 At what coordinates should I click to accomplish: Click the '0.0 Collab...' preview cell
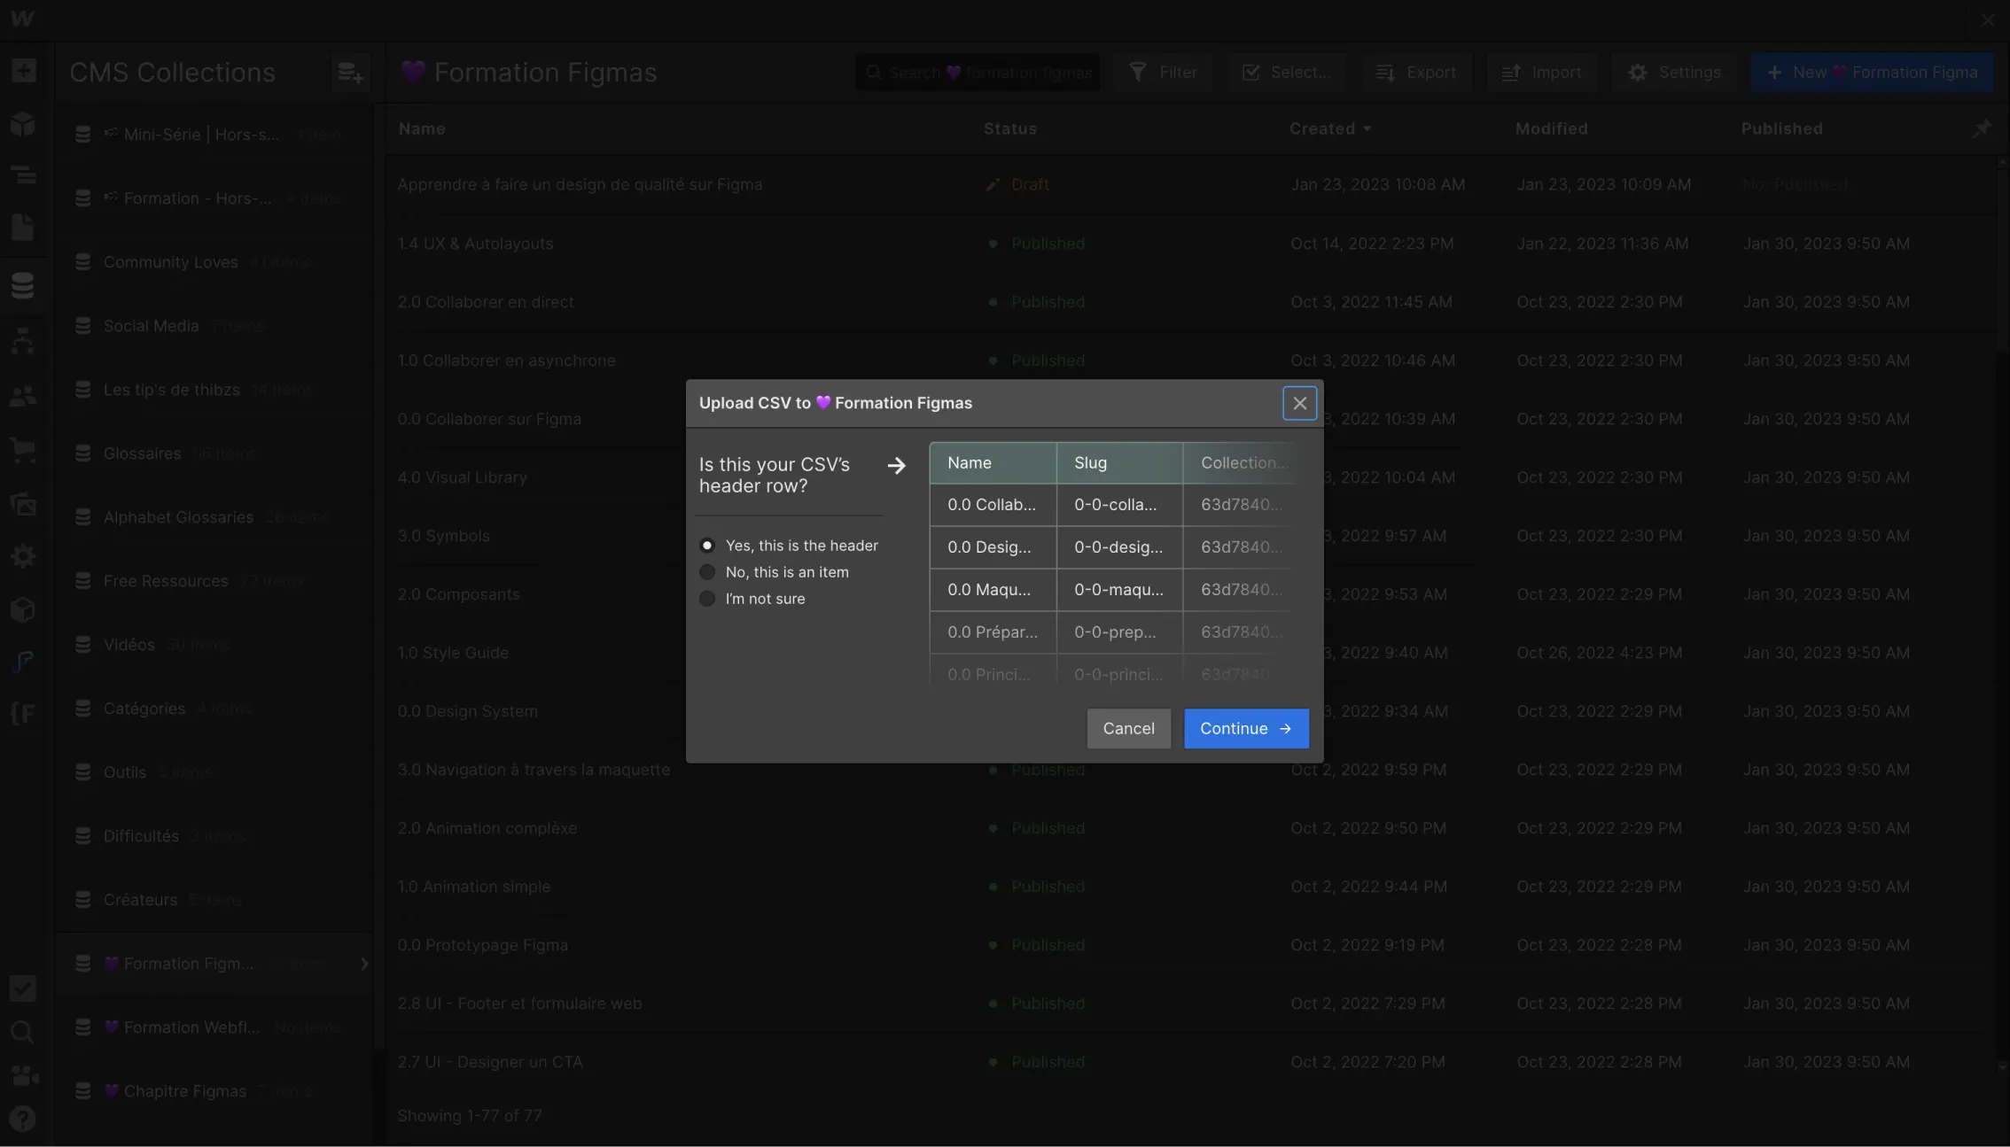coord(993,505)
